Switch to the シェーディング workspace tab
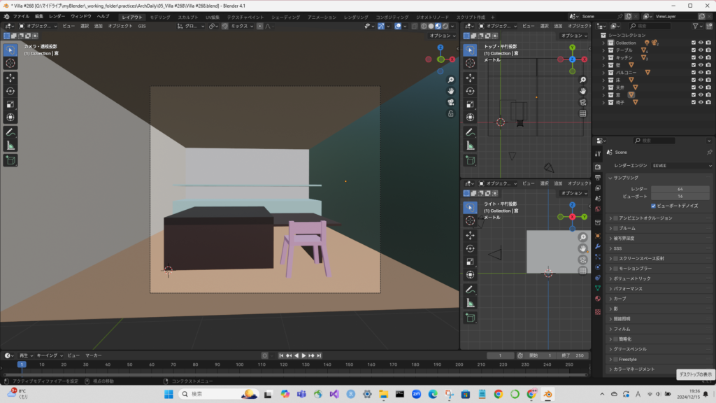This screenshot has height=403, width=716. 285,17
